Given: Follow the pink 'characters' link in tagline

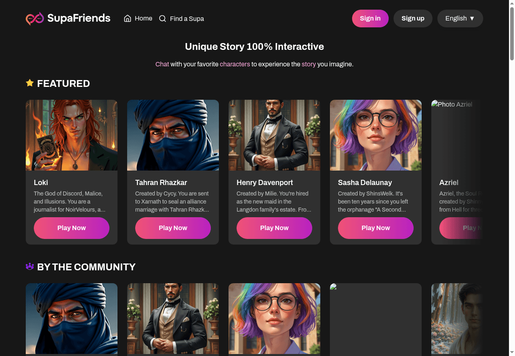Looking at the screenshot, I should (235, 64).
